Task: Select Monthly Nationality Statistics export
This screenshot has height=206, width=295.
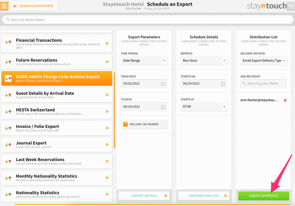Action: coord(57,177)
